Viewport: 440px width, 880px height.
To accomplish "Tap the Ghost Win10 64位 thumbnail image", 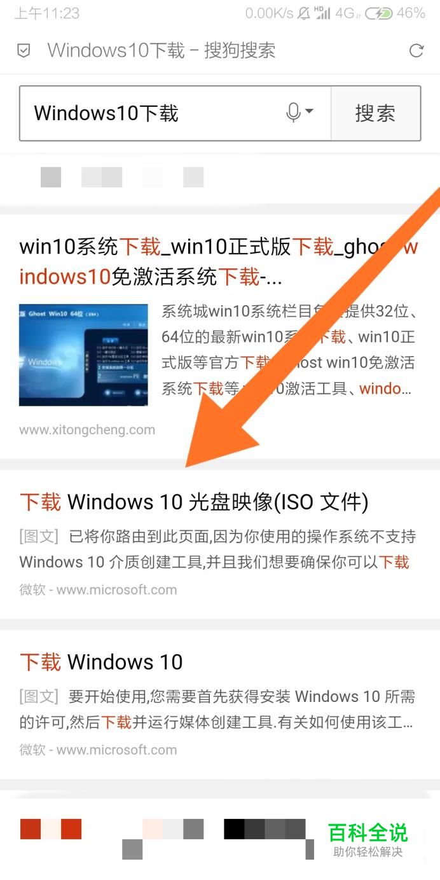I will pos(83,355).
